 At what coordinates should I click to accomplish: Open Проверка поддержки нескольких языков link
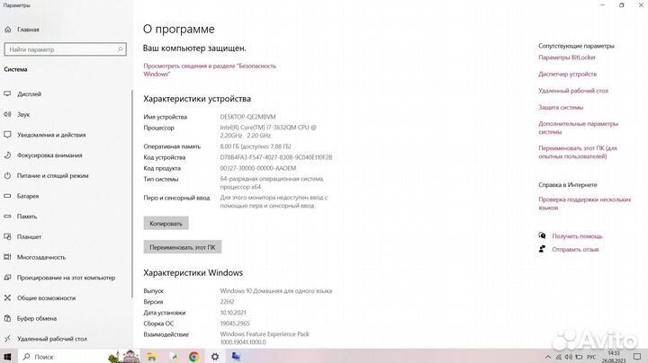585,204
